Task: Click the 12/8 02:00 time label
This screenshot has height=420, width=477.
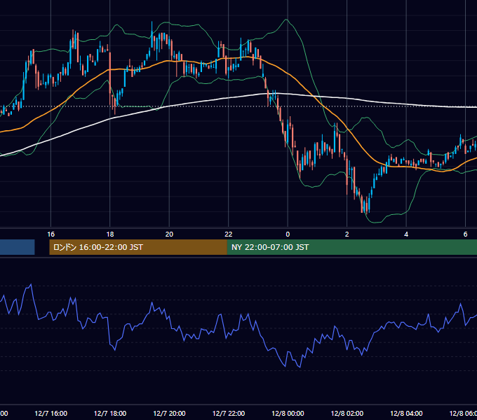Action: point(347,413)
